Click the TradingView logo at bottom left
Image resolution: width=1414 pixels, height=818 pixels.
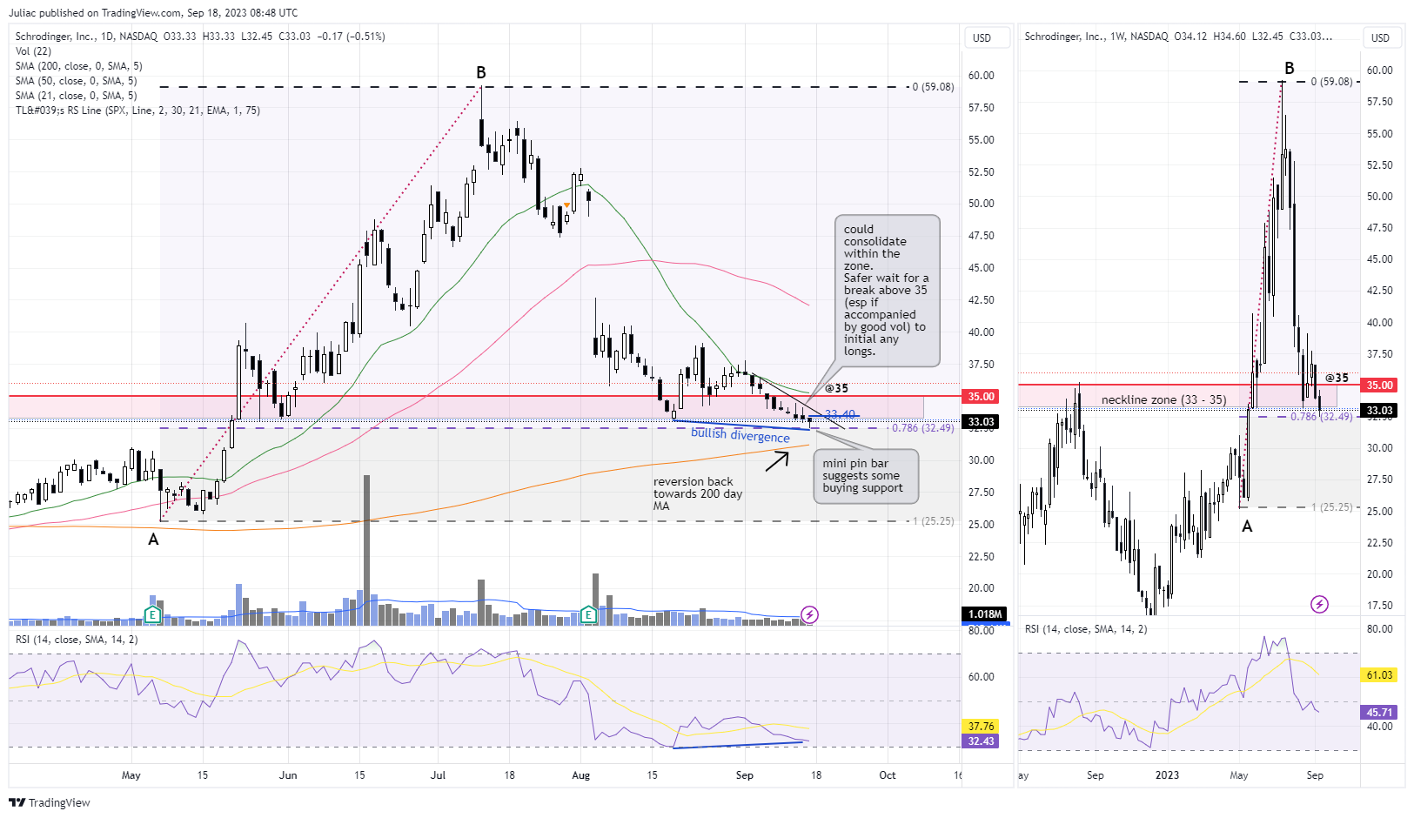(x=50, y=802)
